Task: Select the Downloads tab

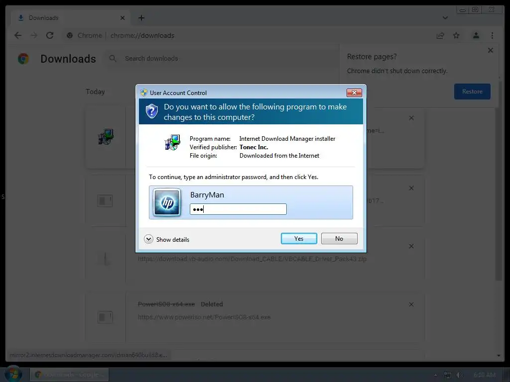Action: [71, 18]
